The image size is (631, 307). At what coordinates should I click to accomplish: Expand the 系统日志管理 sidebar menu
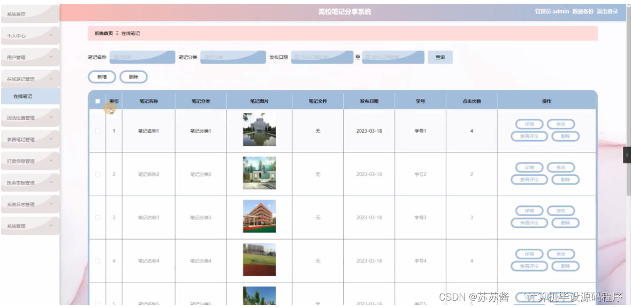pyautogui.click(x=30, y=204)
